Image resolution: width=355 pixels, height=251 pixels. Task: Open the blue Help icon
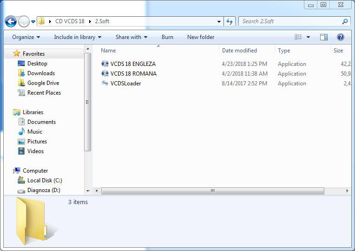(x=340, y=37)
